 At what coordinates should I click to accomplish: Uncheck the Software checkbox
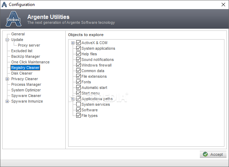(78, 110)
